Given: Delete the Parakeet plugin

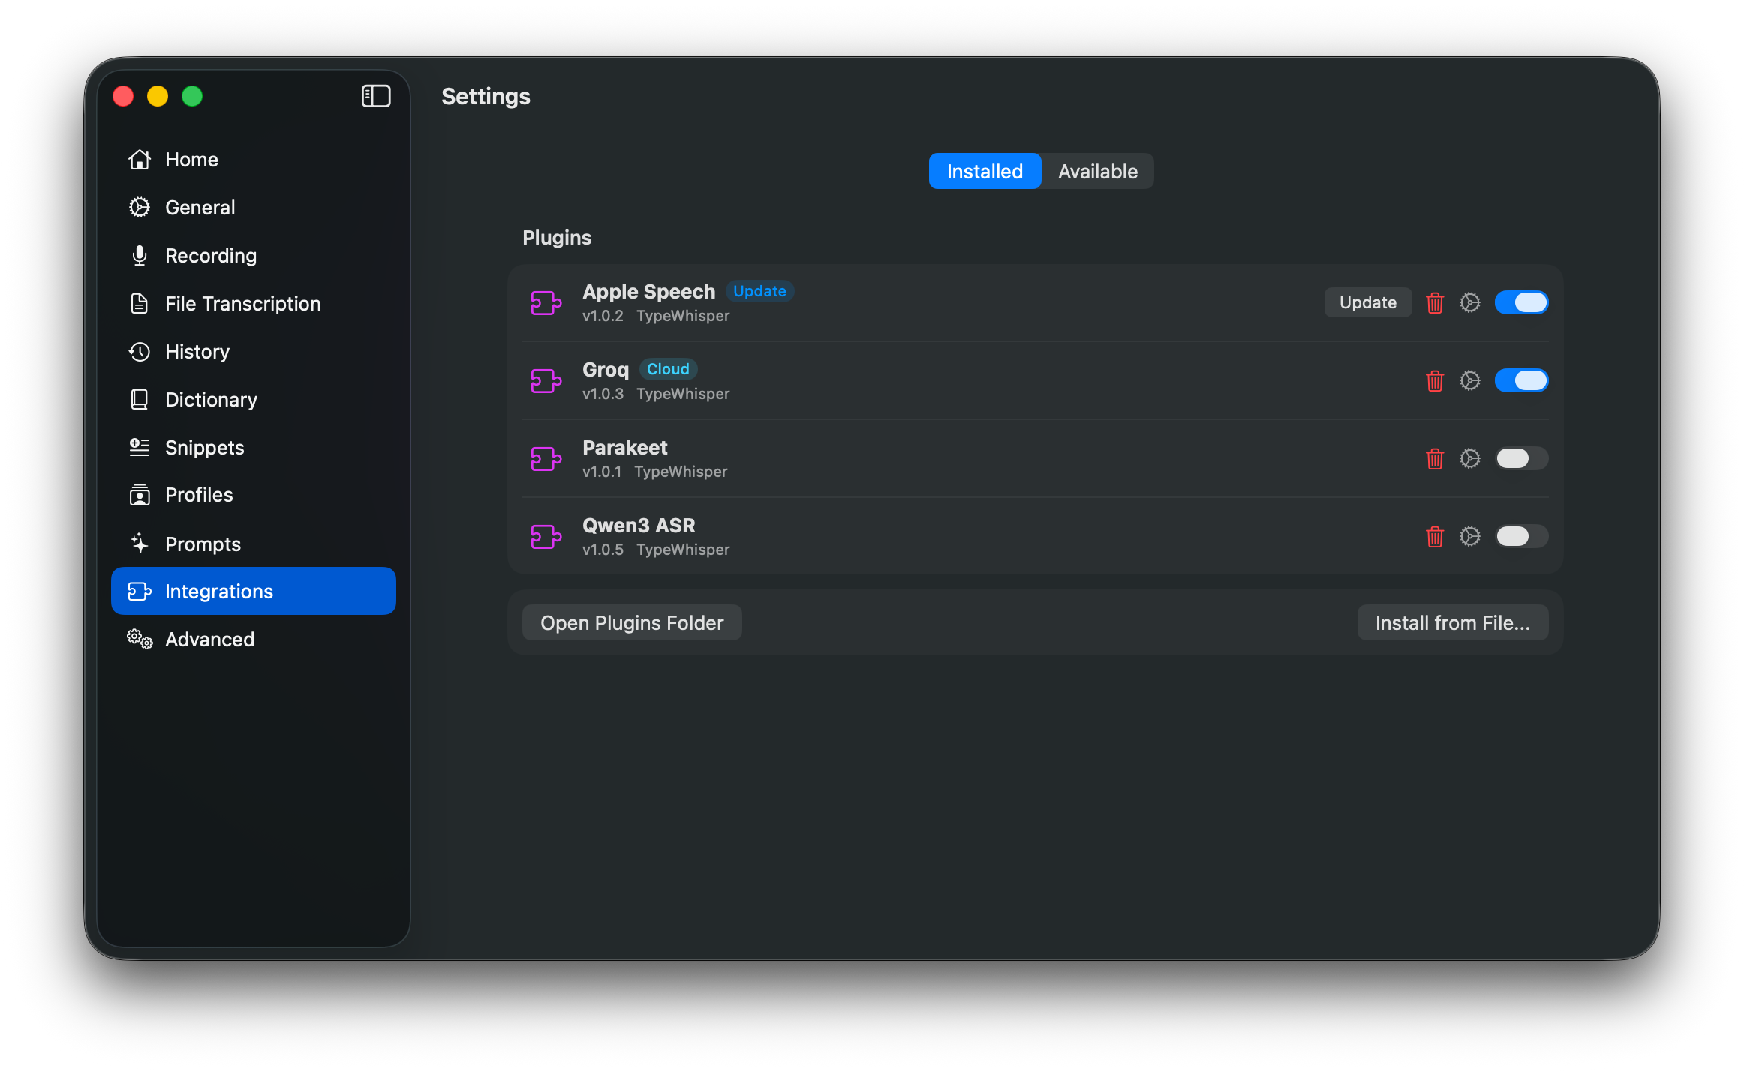Looking at the screenshot, I should click(x=1435, y=458).
